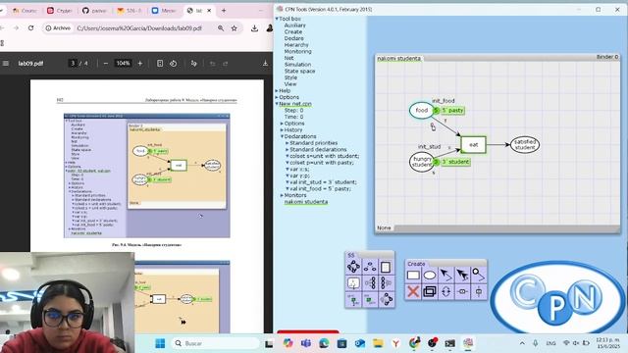Select the Hierarchy toolbox entry
This screenshot has width=628, height=353.
click(296, 45)
